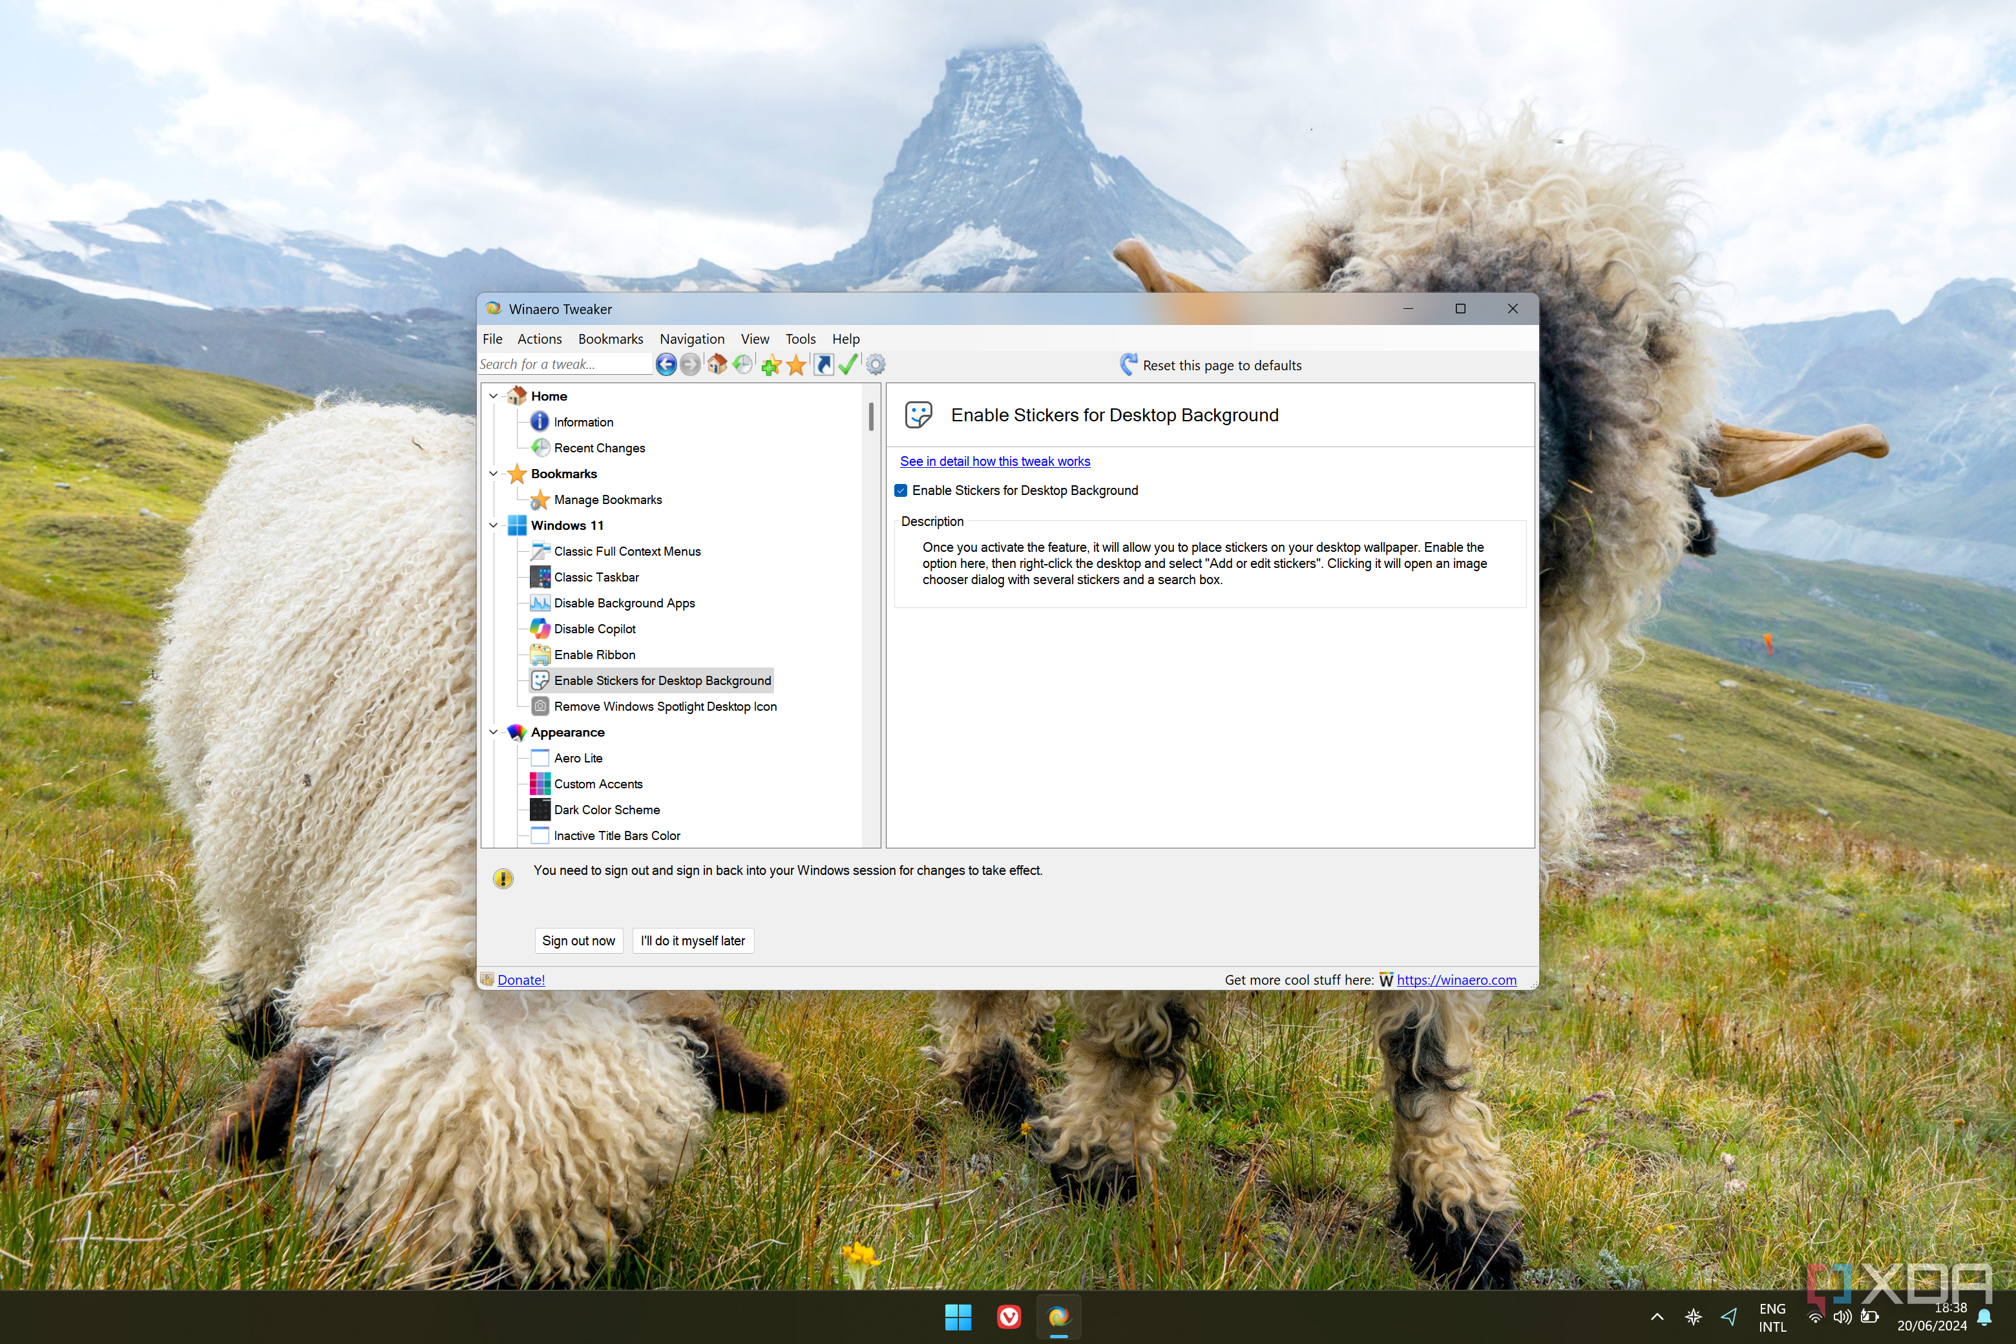Viewport: 2016px width, 1344px height.
Task: Uncheck Enable Stickers for Desktop Background
Action: [901, 491]
